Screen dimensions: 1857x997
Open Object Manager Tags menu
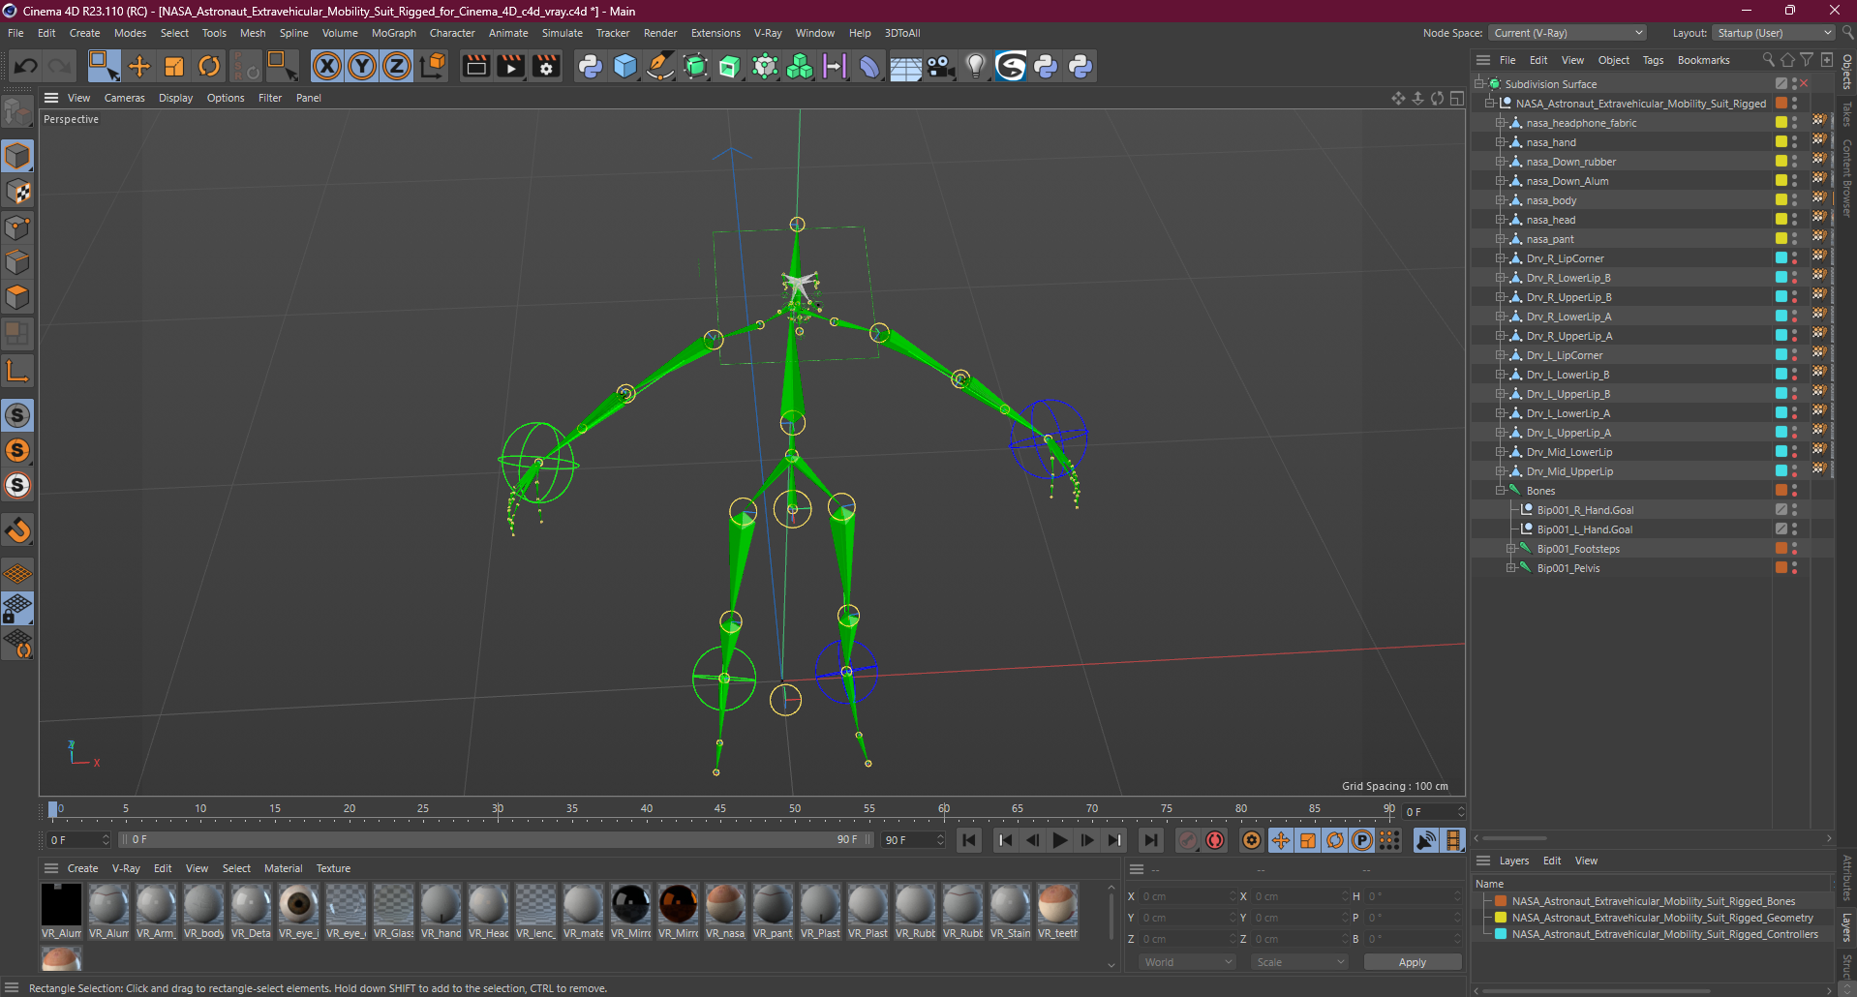1653,60
